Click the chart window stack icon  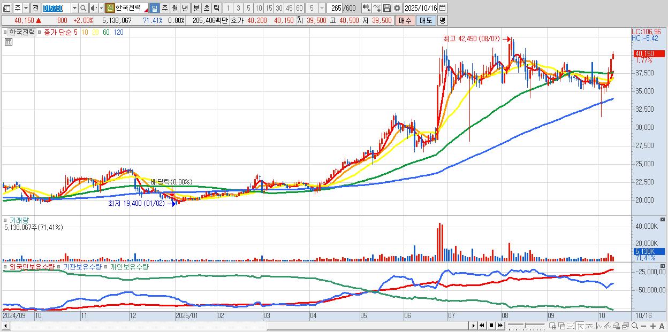[x=625, y=326]
